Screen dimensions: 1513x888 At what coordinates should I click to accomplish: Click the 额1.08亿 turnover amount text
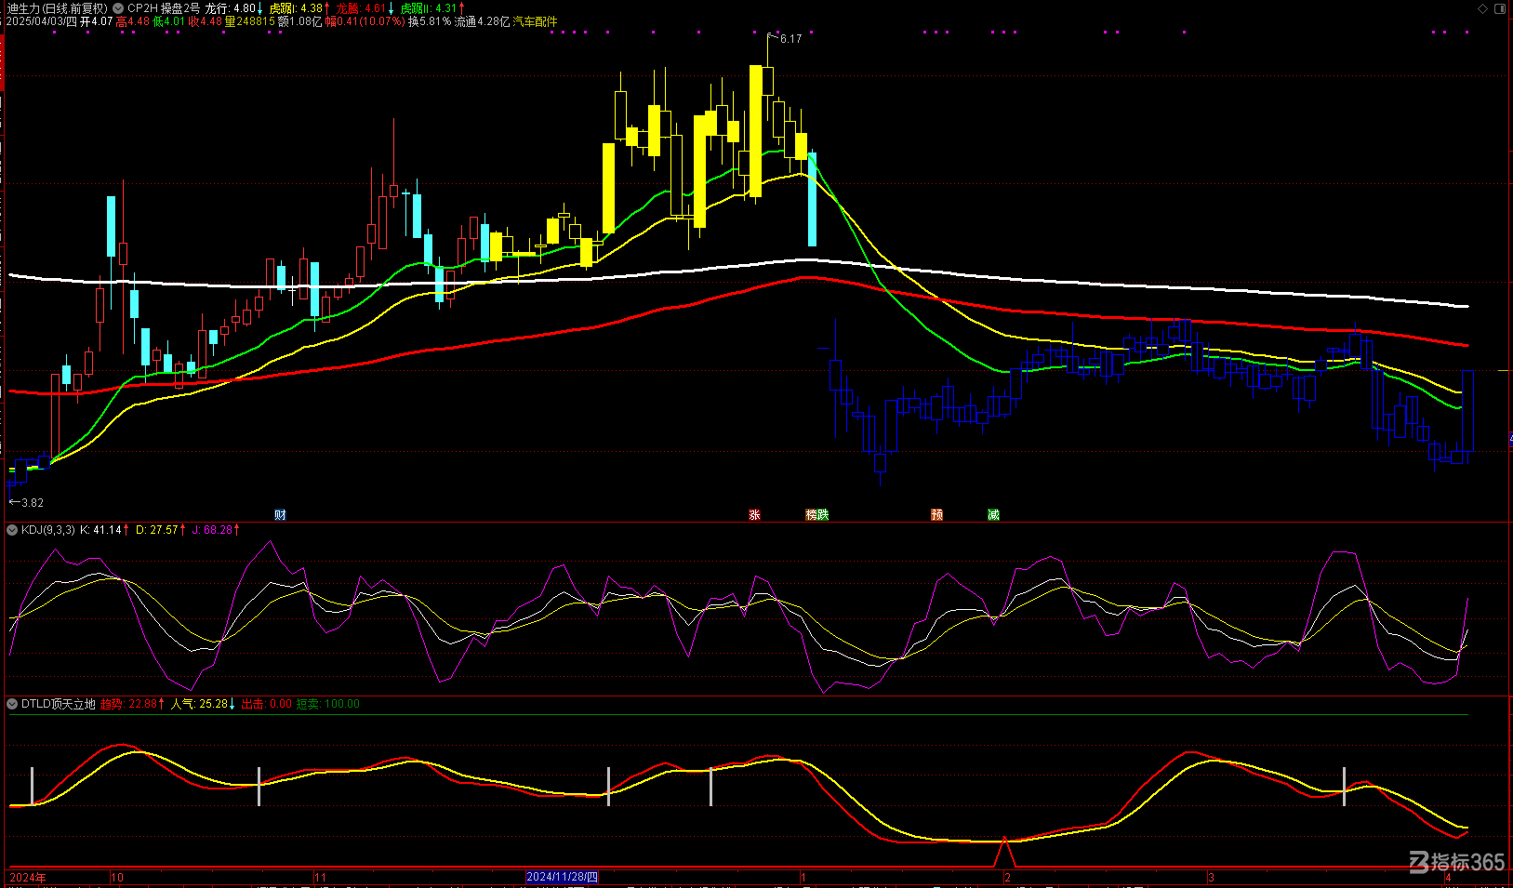[300, 21]
